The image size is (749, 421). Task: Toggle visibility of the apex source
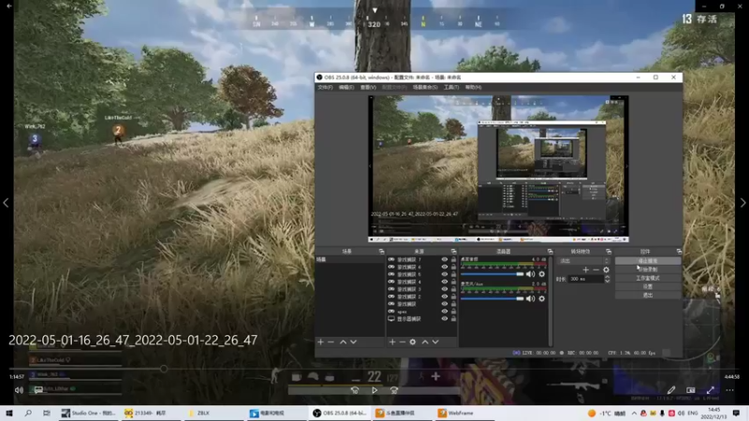tap(444, 312)
